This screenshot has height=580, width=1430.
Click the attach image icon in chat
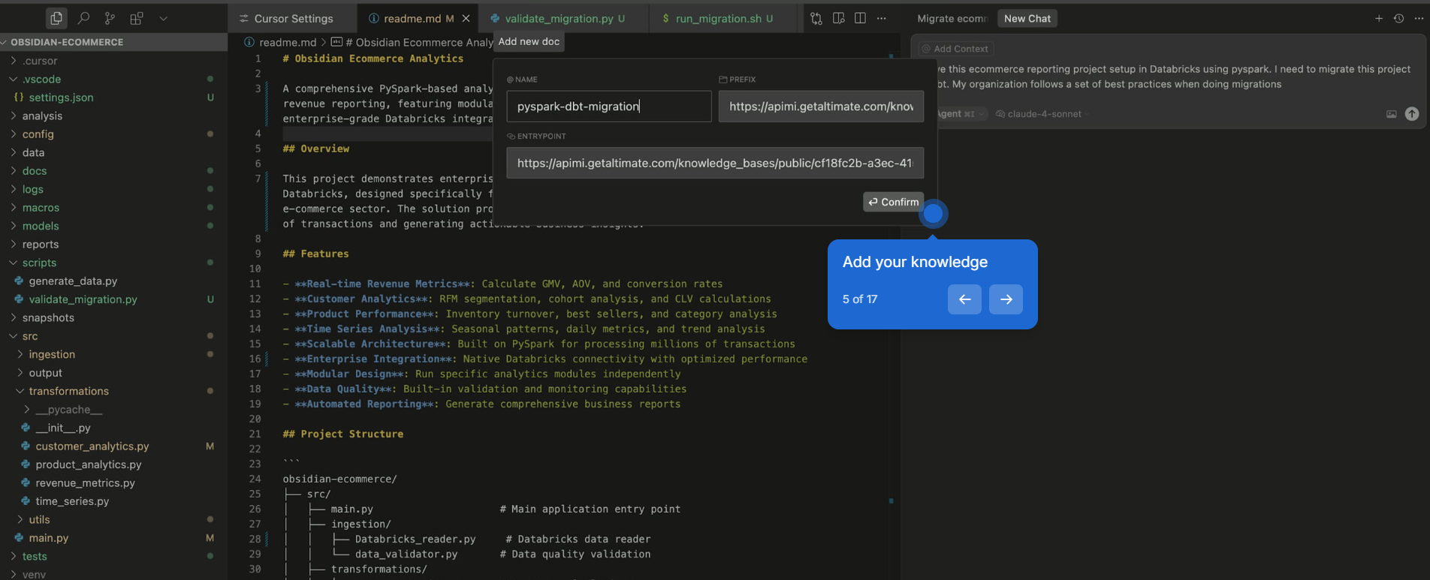[x=1391, y=114]
